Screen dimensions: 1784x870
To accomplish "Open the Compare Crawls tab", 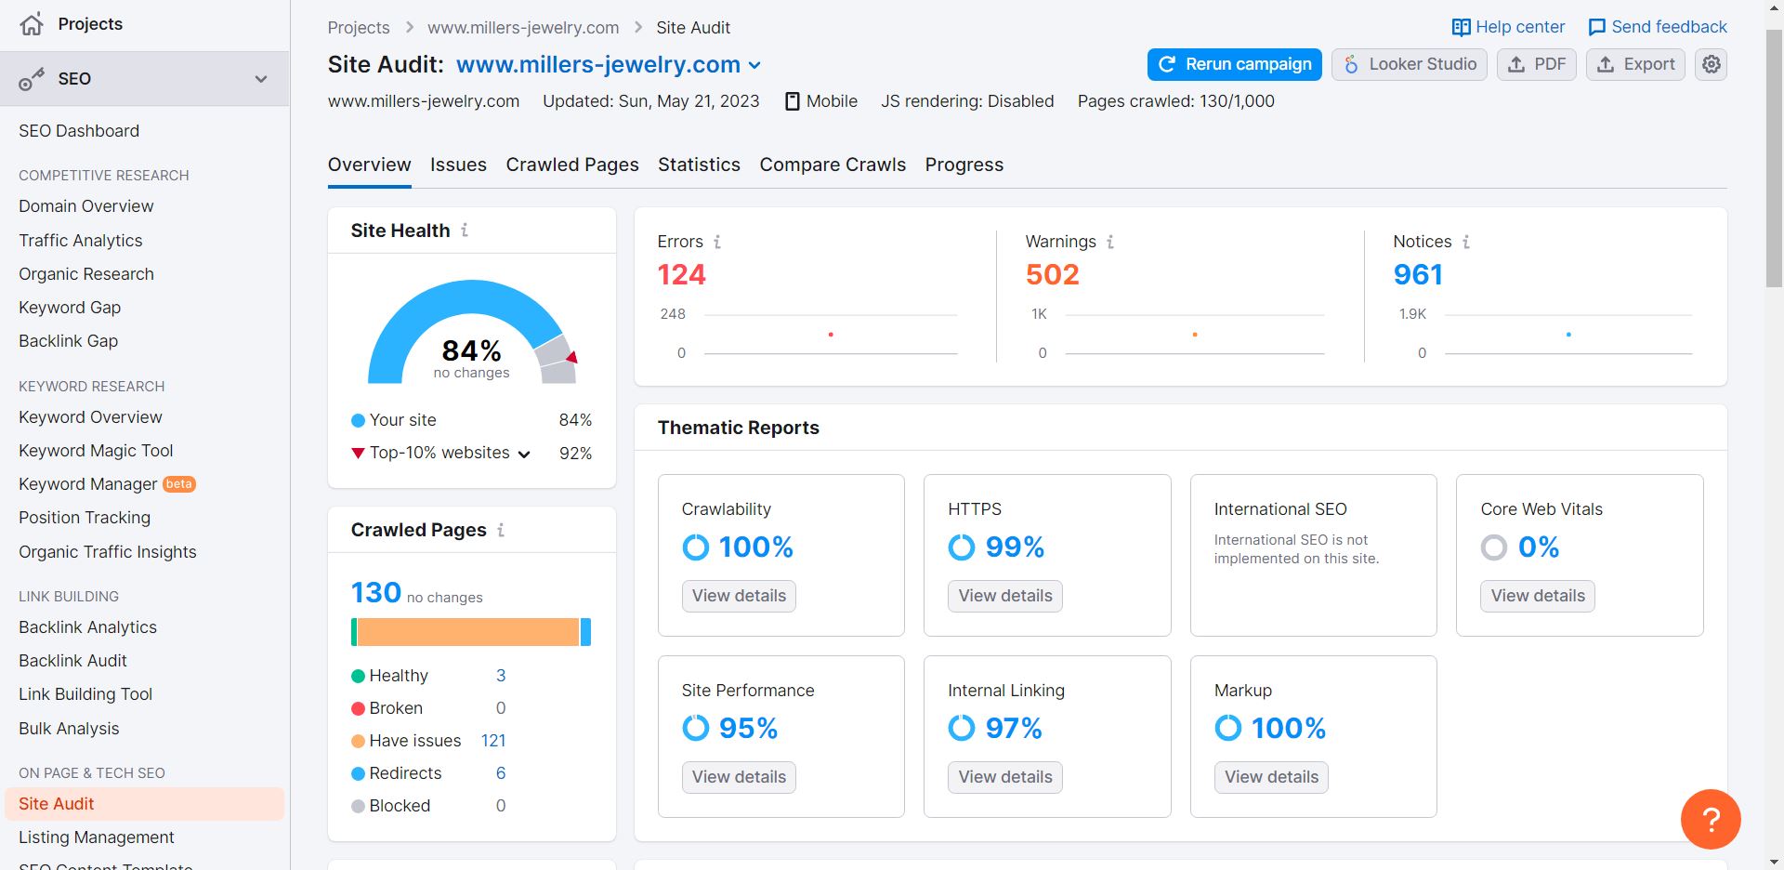I will [x=833, y=165].
